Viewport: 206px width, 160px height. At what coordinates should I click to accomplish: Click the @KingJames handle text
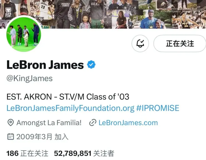coord(30,79)
